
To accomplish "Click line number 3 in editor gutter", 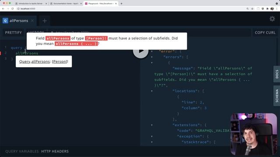I will [x=6, y=58].
